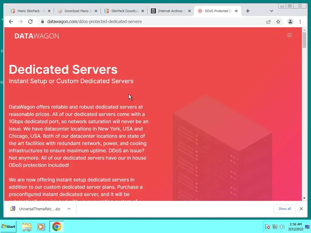Screen dimensions: 311x233
Task: Launch the media player taskbar icon
Action: click(x=41, y=227)
